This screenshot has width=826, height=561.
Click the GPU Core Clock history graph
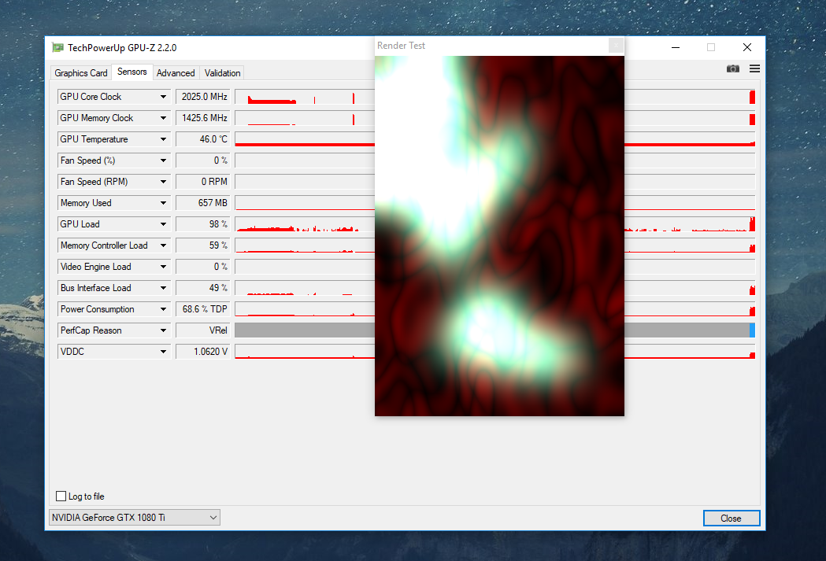(x=305, y=97)
